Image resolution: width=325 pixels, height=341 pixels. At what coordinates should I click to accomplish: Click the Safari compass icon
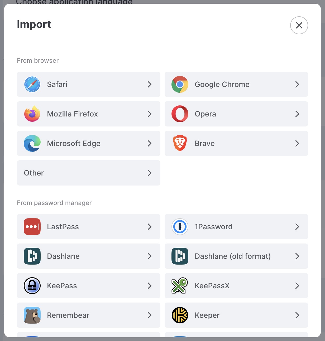click(32, 84)
